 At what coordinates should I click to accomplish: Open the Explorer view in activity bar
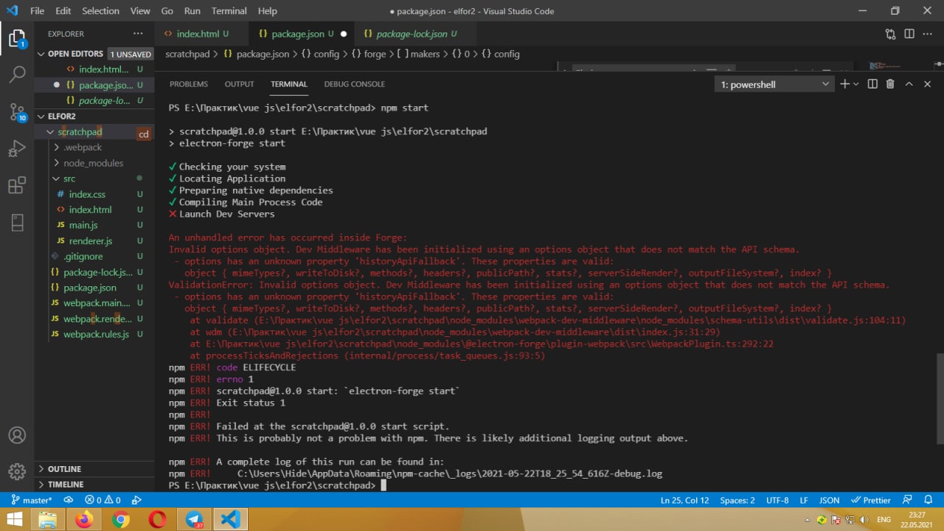click(16, 38)
